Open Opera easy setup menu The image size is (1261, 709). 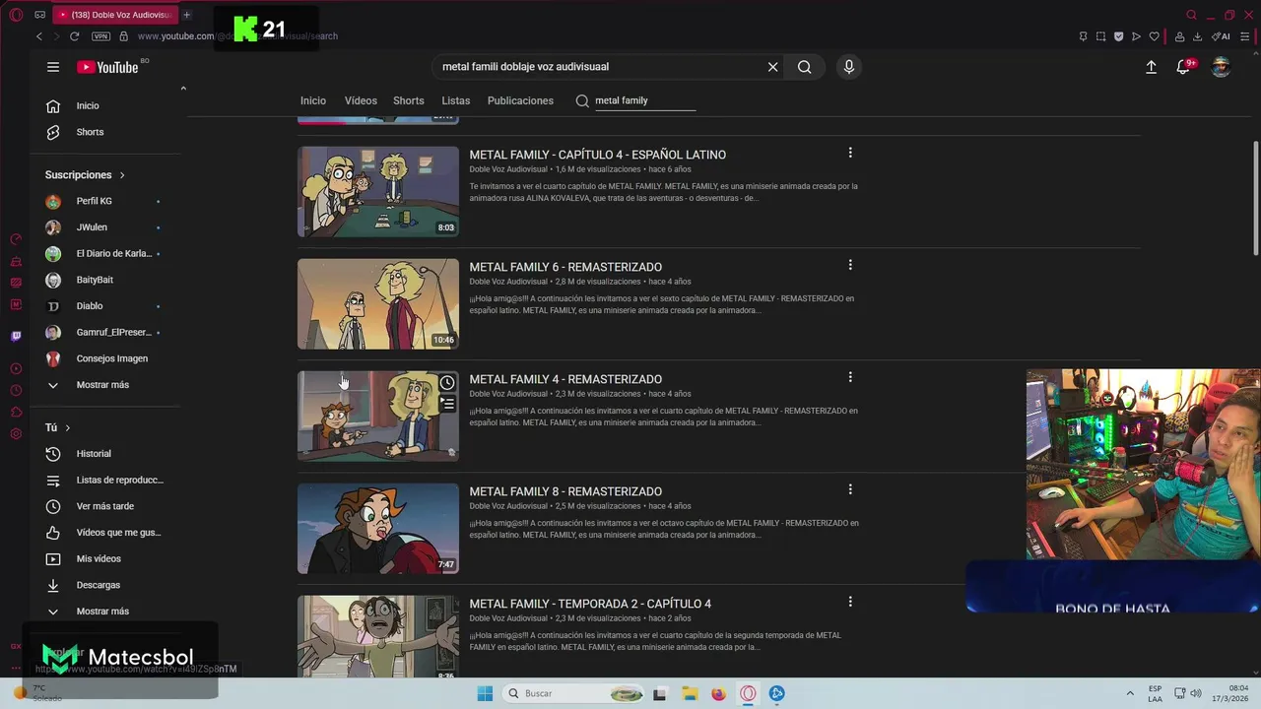[x=1245, y=36]
